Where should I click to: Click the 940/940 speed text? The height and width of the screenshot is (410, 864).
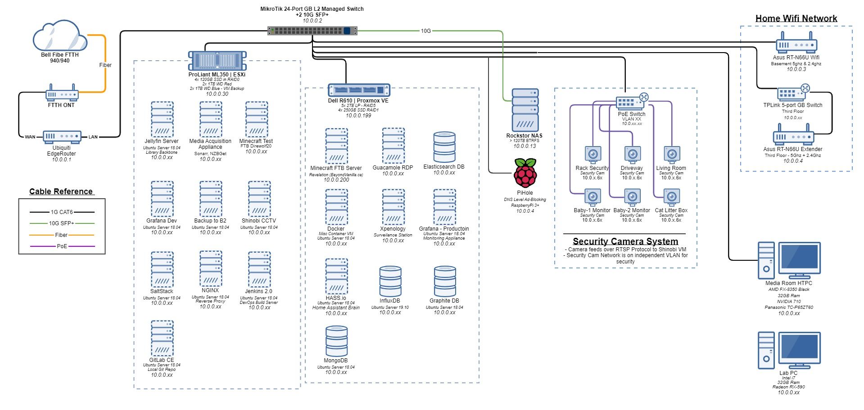point(60,61)
